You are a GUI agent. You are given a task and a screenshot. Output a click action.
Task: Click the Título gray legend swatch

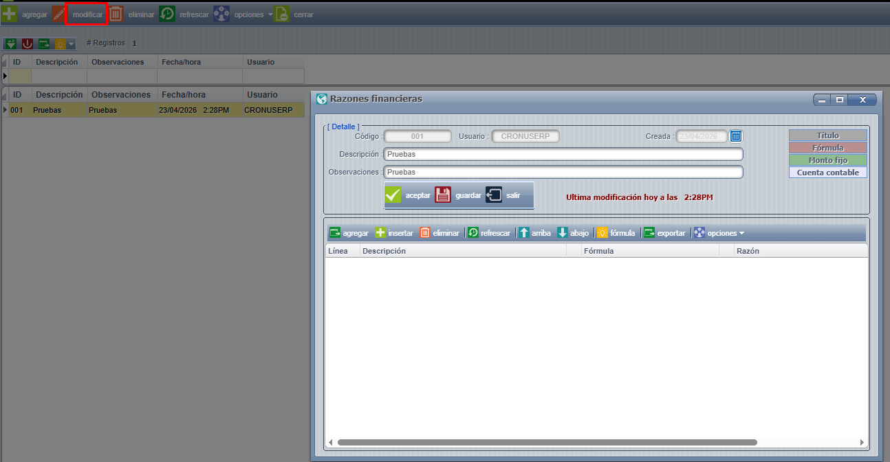coord(828,135)
